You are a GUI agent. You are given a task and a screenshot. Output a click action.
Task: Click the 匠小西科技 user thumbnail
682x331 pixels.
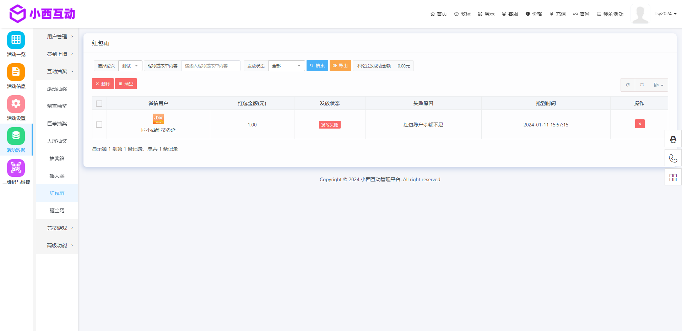(158, 119)
